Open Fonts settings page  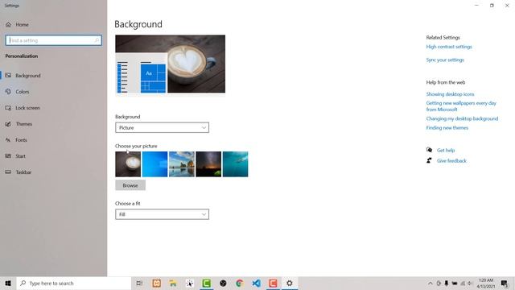[16, 140]
